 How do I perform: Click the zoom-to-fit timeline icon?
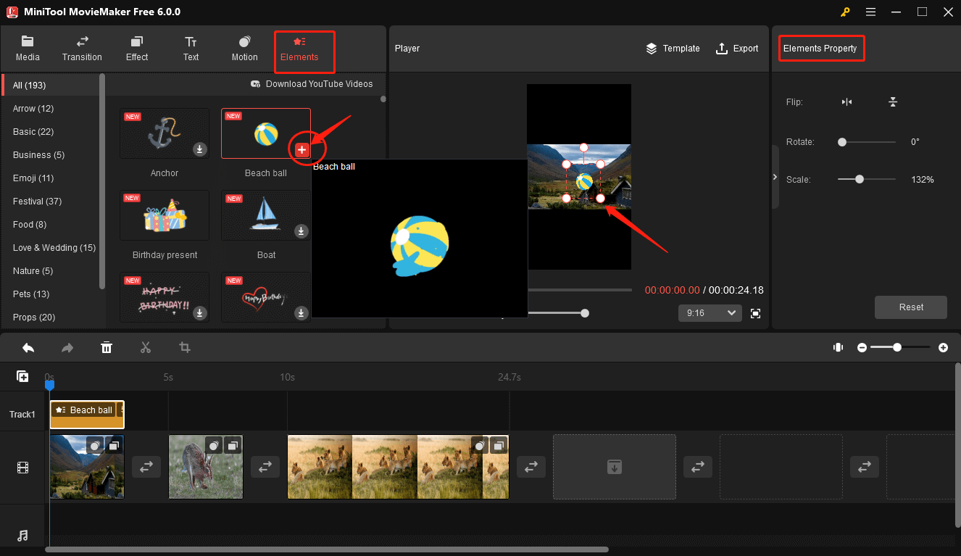click(x=839, y=348)
